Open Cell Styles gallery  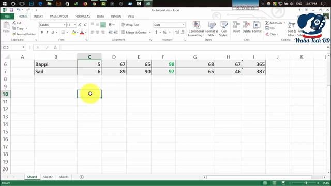pyautogui.click(x=224, y=29)
